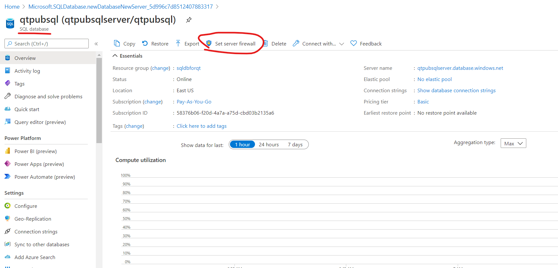This screenshot has width=558, height=268.
Task: Open the Query editor (preview) icon
Action: click(8, 122)
